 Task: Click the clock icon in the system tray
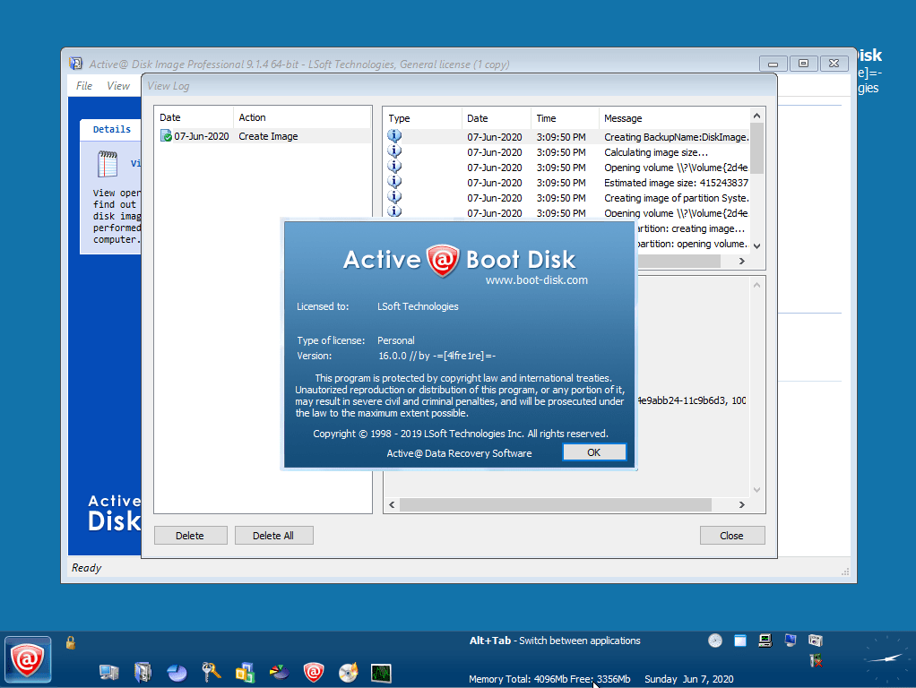point(714,640)
